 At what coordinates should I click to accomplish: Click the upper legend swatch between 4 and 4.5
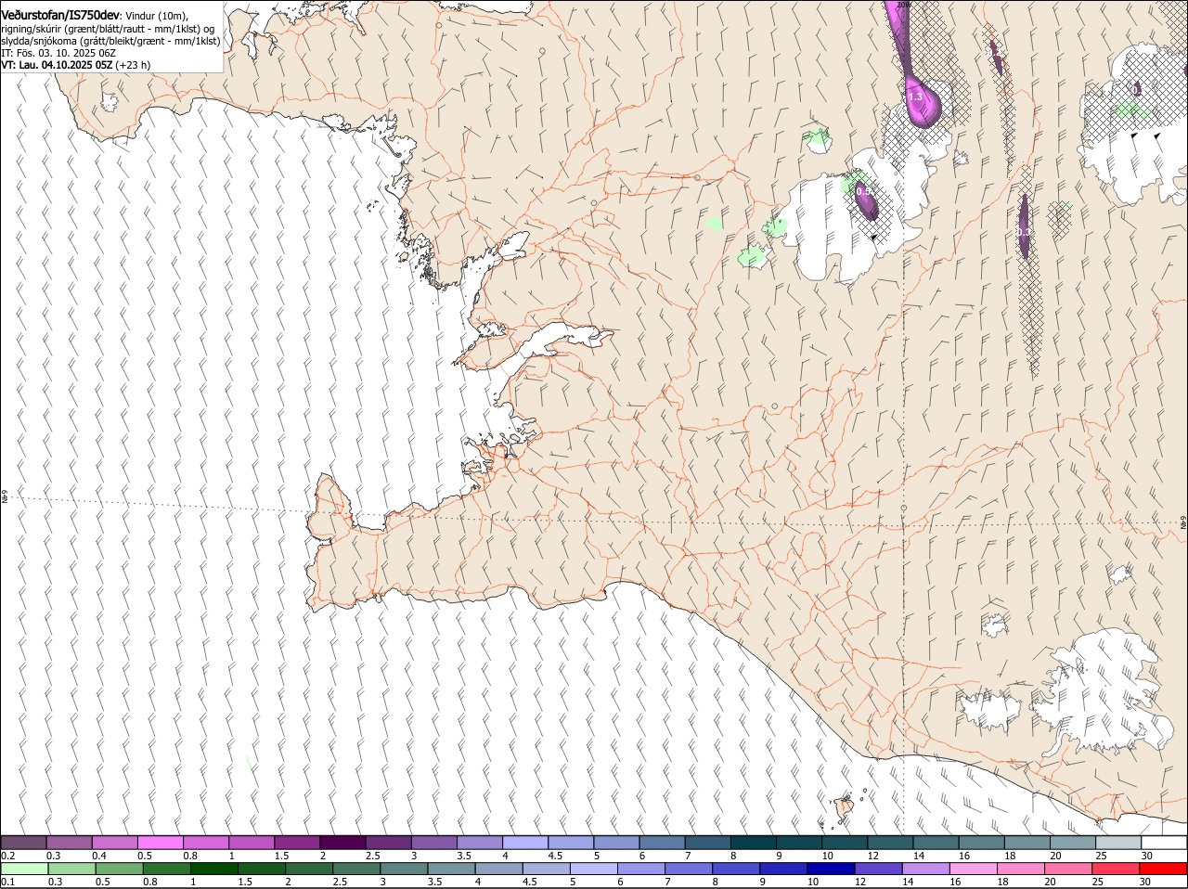(x=525, y=843)
